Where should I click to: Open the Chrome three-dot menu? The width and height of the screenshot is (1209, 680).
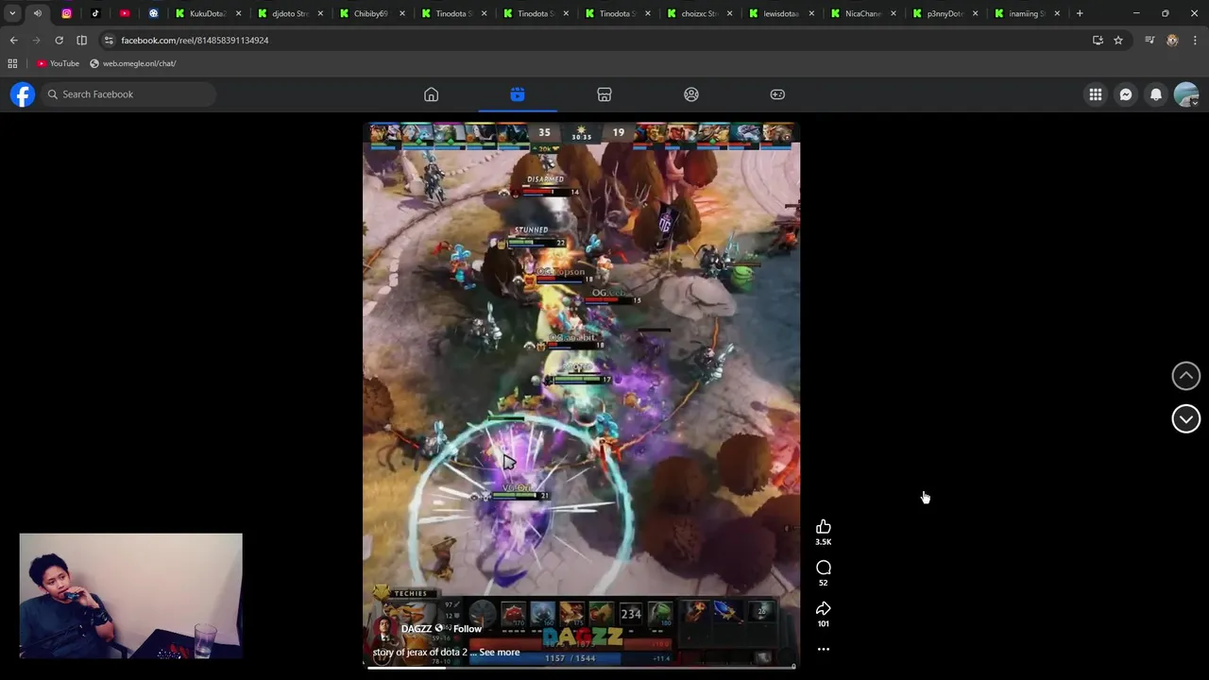tap(1196, 41)
